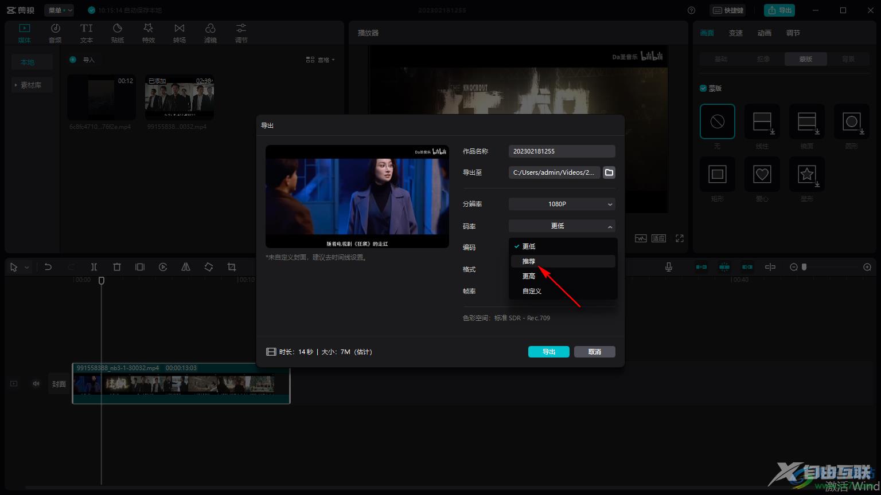Click the timeline zoom-out magnifier

pos(794,267)
